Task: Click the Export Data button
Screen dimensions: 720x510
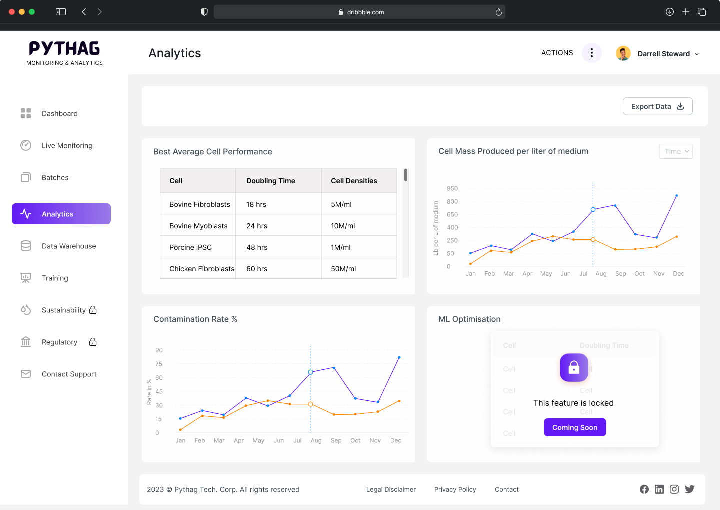Action: point(657,106)
